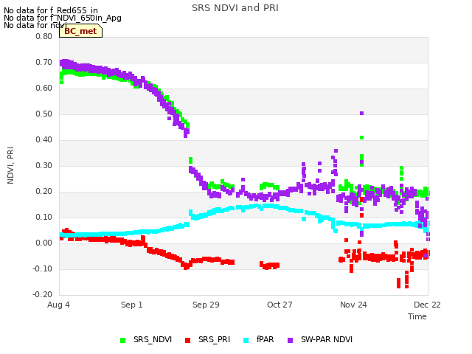Click the chart title SRS NDVI and PRI

coord(235,8)
